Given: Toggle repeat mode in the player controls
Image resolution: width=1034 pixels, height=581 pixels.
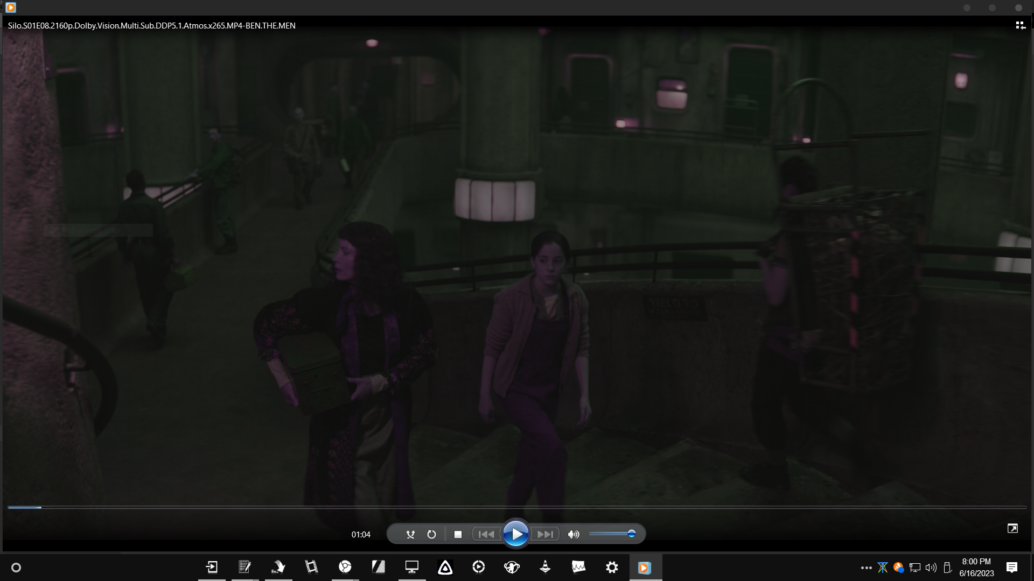Looking at the screenshot, I should click(x=431, y=534).
